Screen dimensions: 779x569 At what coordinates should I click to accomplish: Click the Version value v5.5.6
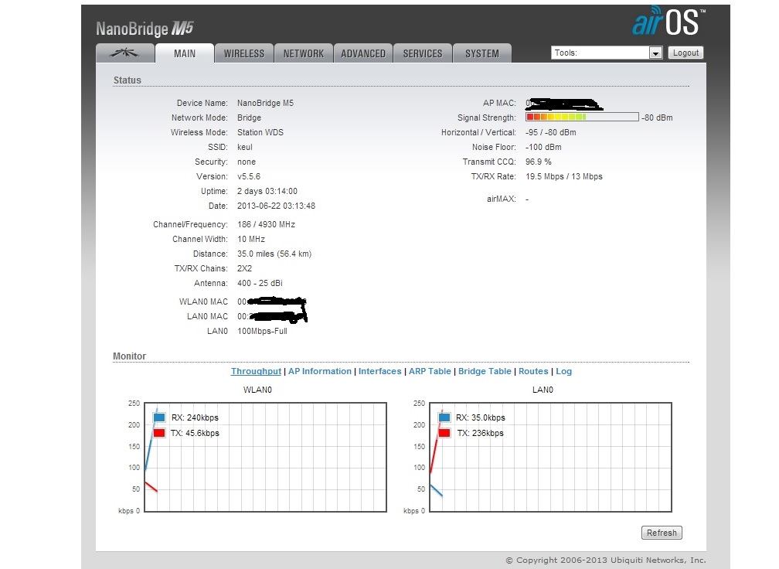[x=248, y=176]
